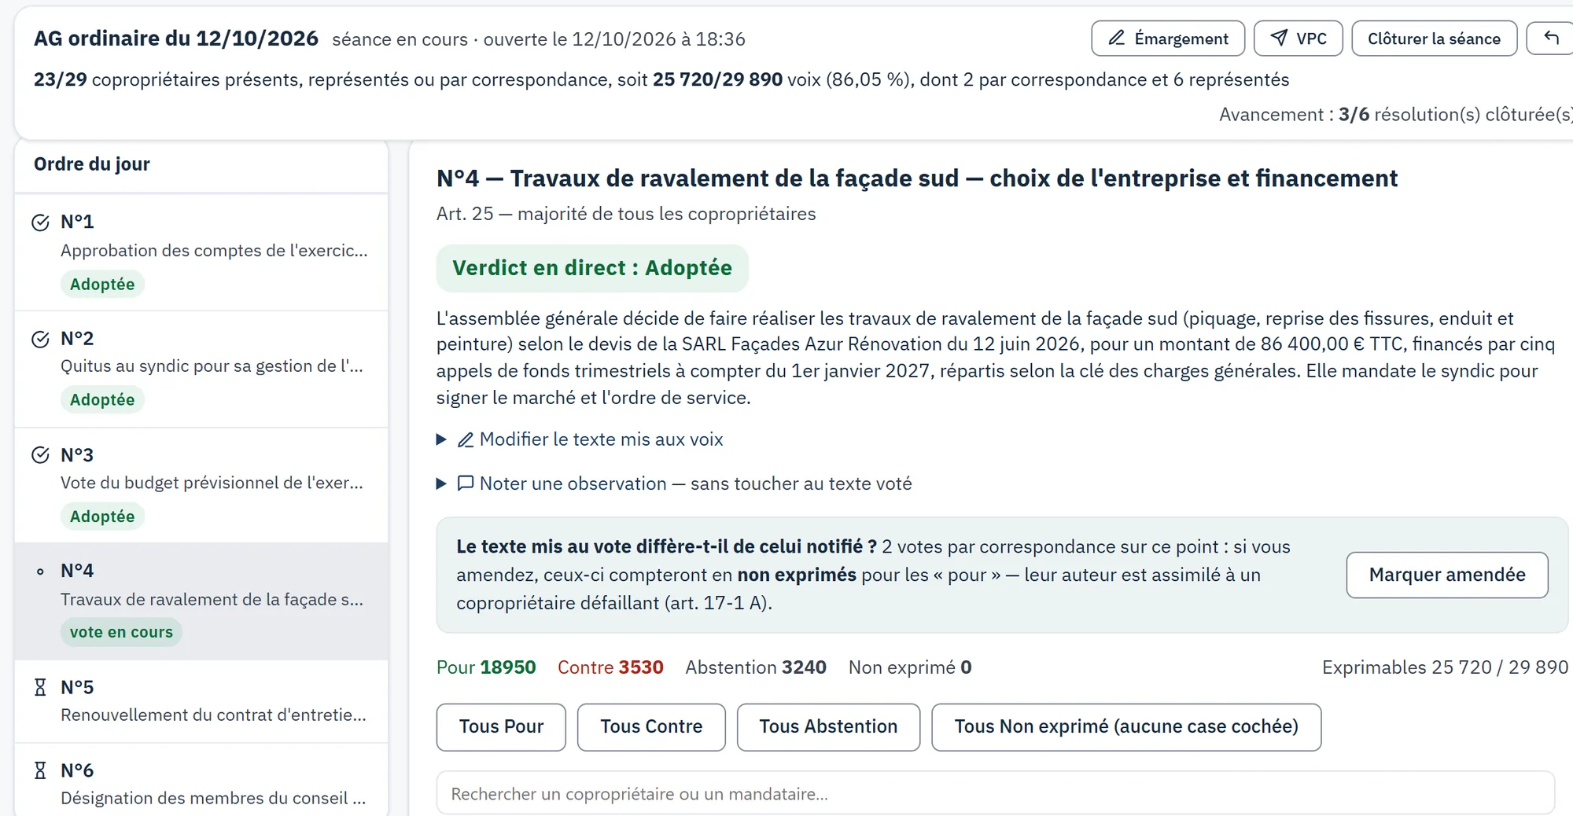Click the 'vote en cours' badge
The height and width of the screenshot is (816, 1573).
pos(121,632)
